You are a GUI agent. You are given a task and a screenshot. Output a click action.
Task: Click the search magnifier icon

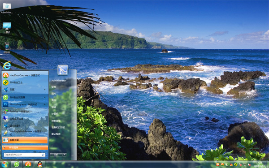(x=43, y=155)
